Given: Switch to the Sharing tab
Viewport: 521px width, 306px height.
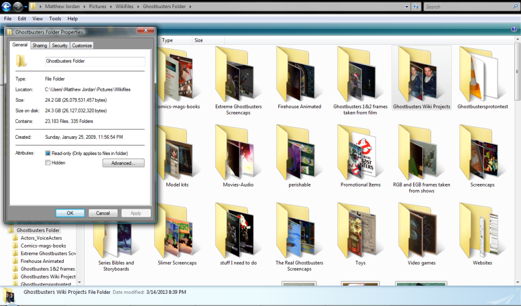Looking at the screenshot, I should click(x=40, y=45).
